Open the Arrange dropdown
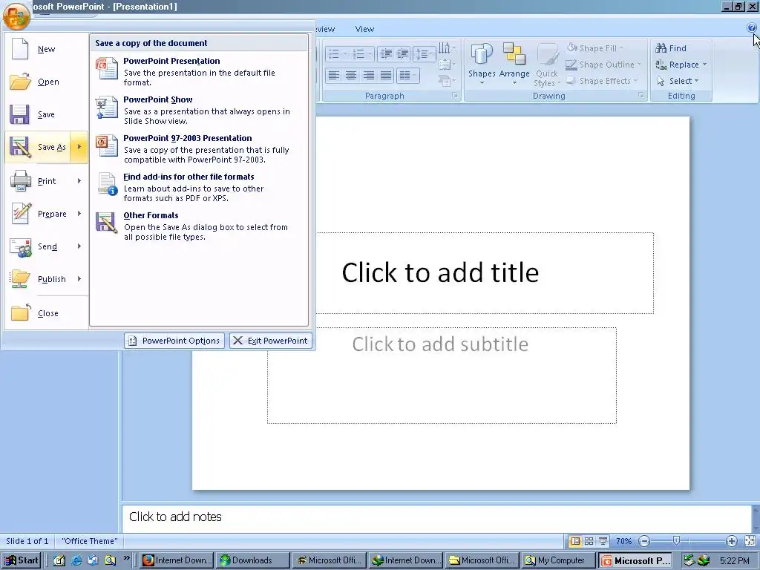The width and height of the screenshot is (760, 570). [x=514, y=64]
